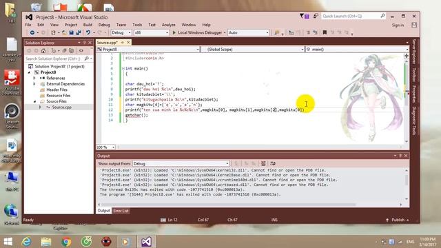Click the account icon beside Sign in
The height and width of the screenshot is (248, 441).
[x=414, y=25]
